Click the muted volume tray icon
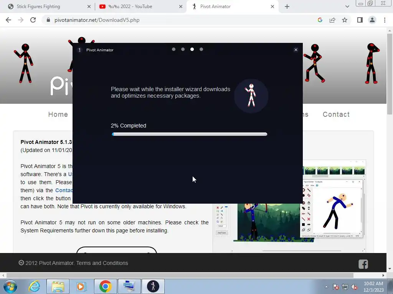This screenshot has height=294, width=393. coord(354,287)
